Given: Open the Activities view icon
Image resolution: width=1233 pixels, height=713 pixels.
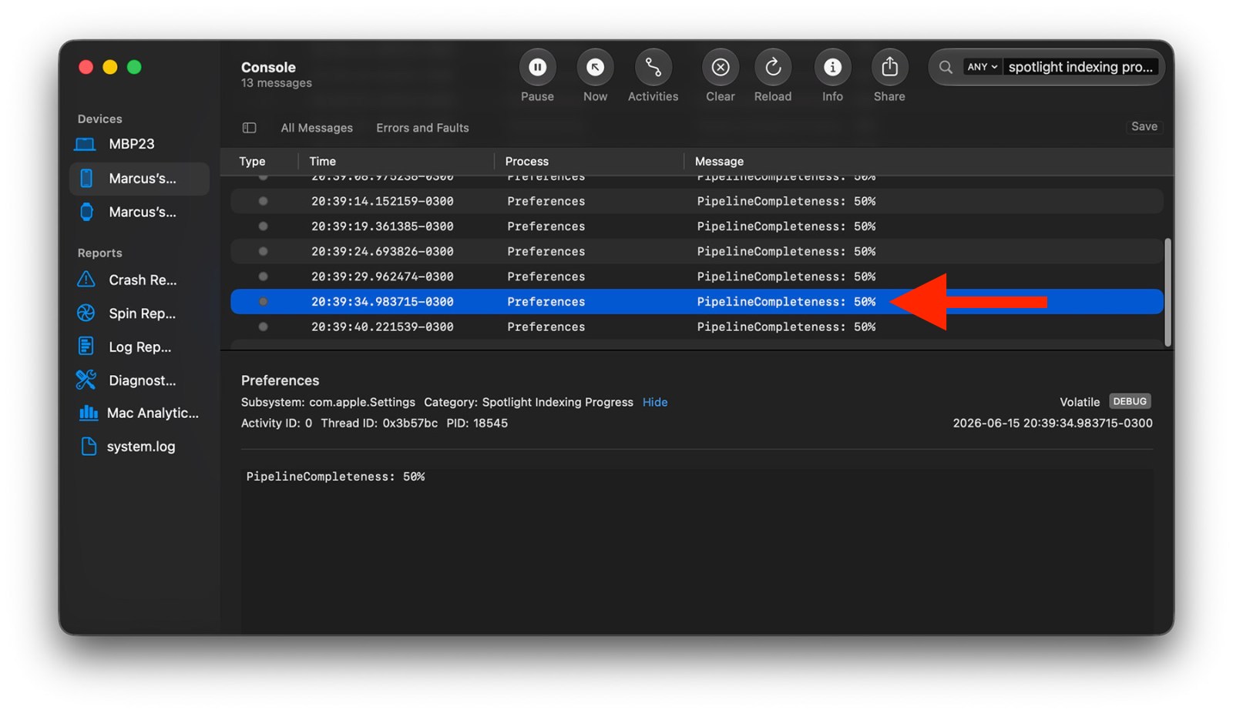Looking at the screenshot, I should [653, 68].
